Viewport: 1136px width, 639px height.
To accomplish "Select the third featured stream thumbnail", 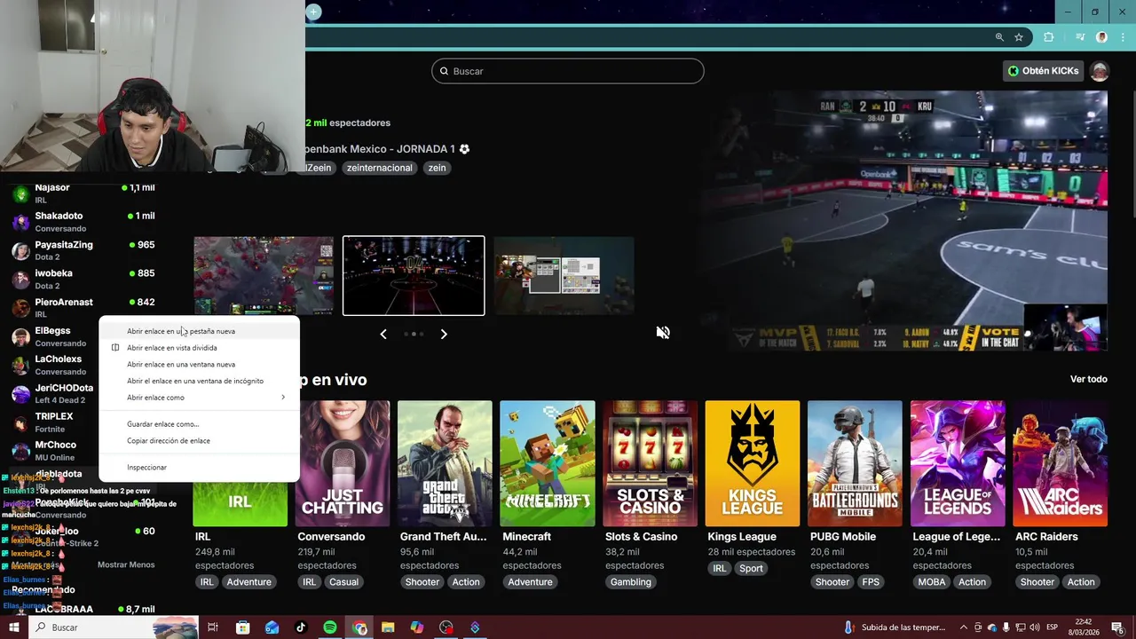I will (564, 275).
